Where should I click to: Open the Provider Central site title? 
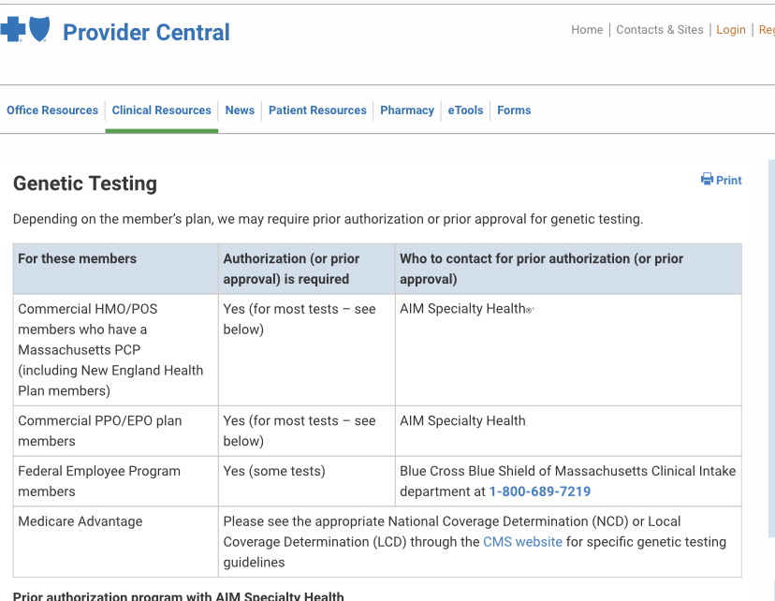[146, 33]
